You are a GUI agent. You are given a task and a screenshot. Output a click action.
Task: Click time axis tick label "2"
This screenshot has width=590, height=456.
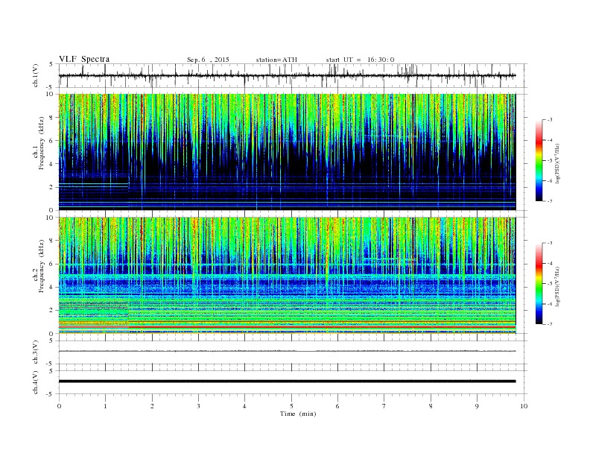point(152,406)
